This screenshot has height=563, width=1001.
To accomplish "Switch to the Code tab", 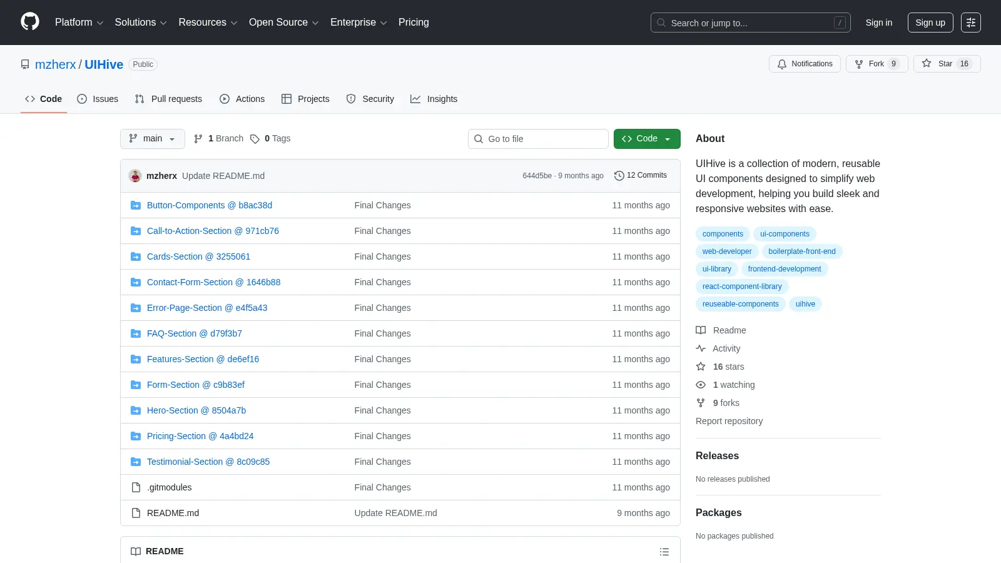I will 43,99.
